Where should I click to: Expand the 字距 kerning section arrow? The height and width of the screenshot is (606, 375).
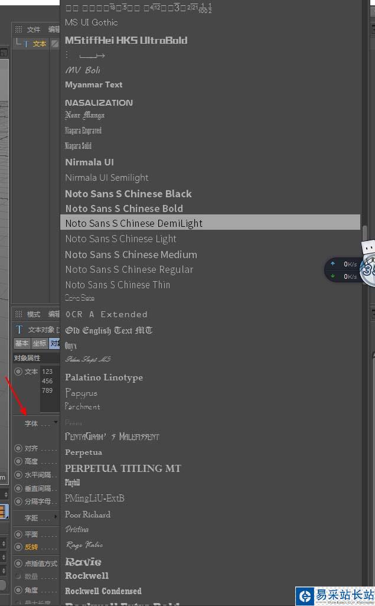click(56, 516)
